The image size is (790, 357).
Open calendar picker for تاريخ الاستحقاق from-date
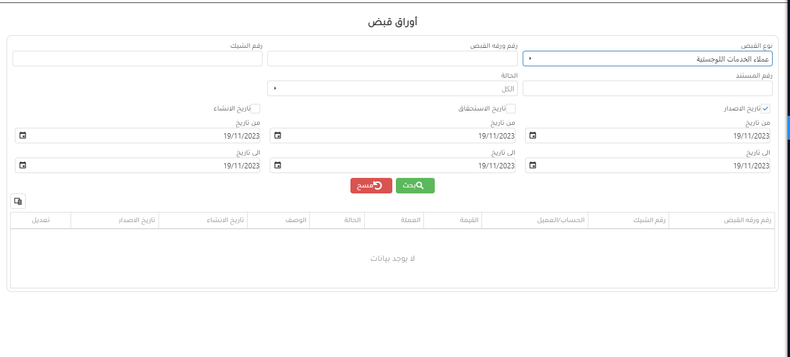tap(277, 136)
